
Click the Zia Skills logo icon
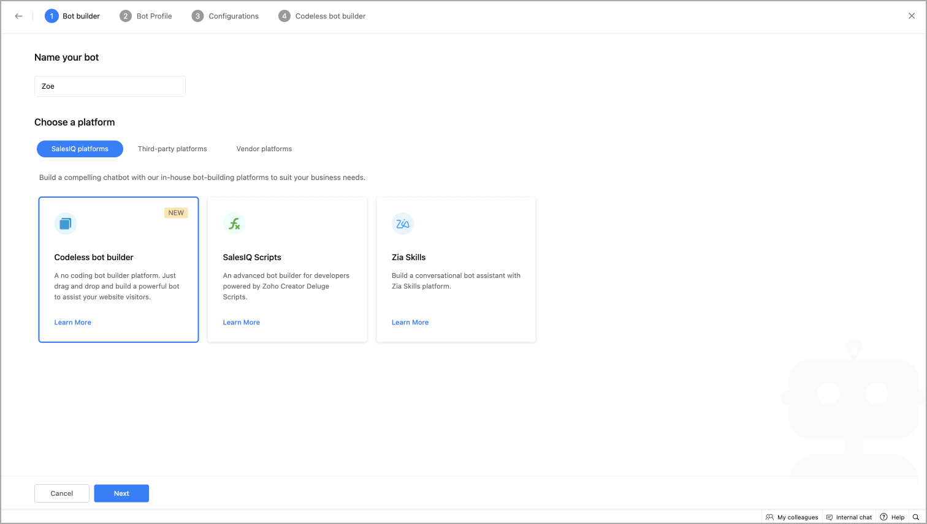point(403,224)
